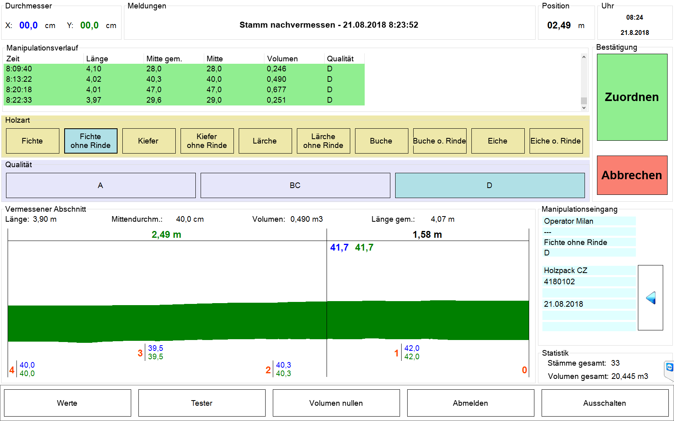The width and height of the screenshot is (674, 421).
Task: Shut down with Ausschalten button
Action: [x=605, y=403]
